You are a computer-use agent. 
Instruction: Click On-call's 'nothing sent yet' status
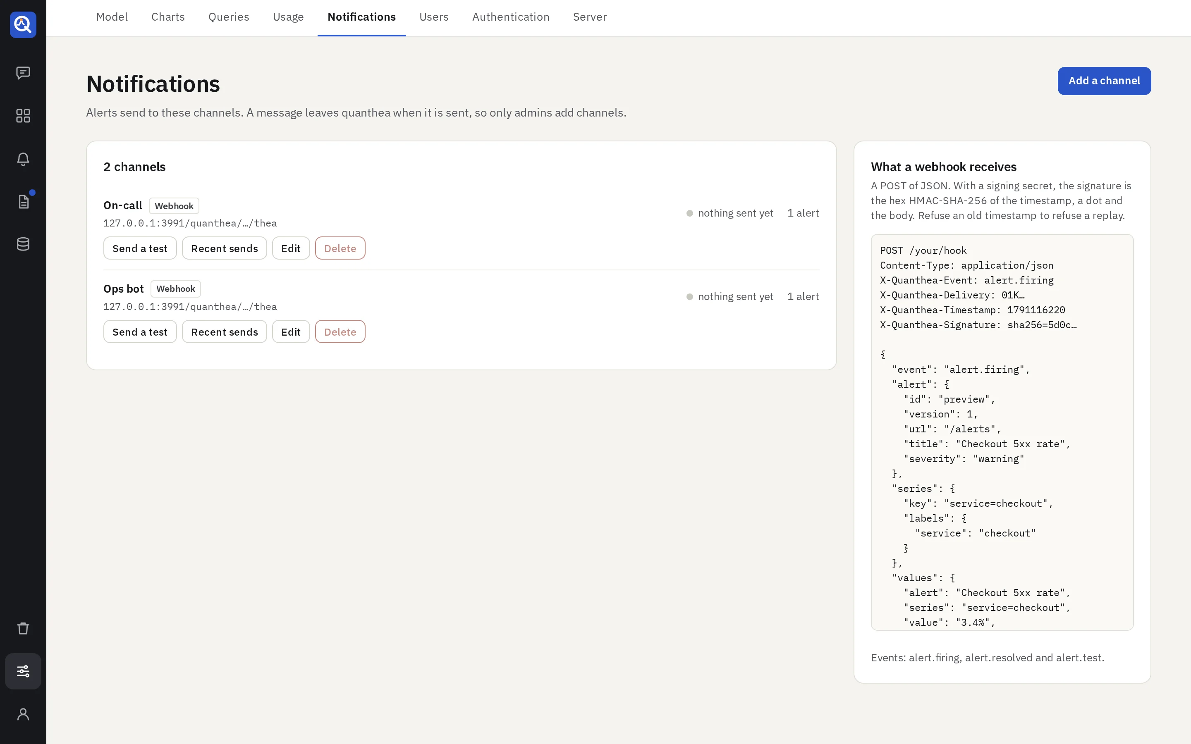point(730,213)
